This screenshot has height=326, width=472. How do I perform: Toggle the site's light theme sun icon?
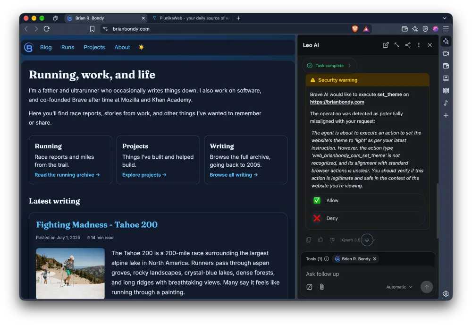click(141, 47)
